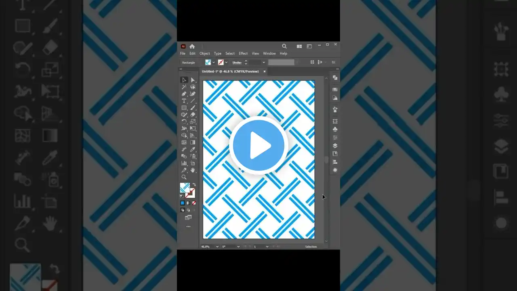Select the Scale tool

[193, 122]
